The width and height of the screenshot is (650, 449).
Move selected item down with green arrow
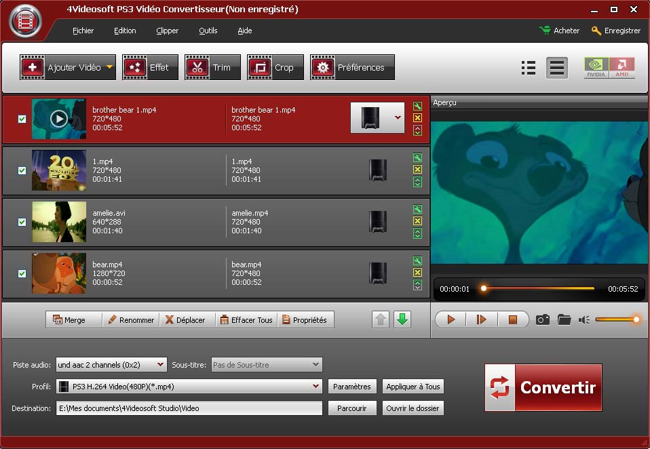(402, 319)
